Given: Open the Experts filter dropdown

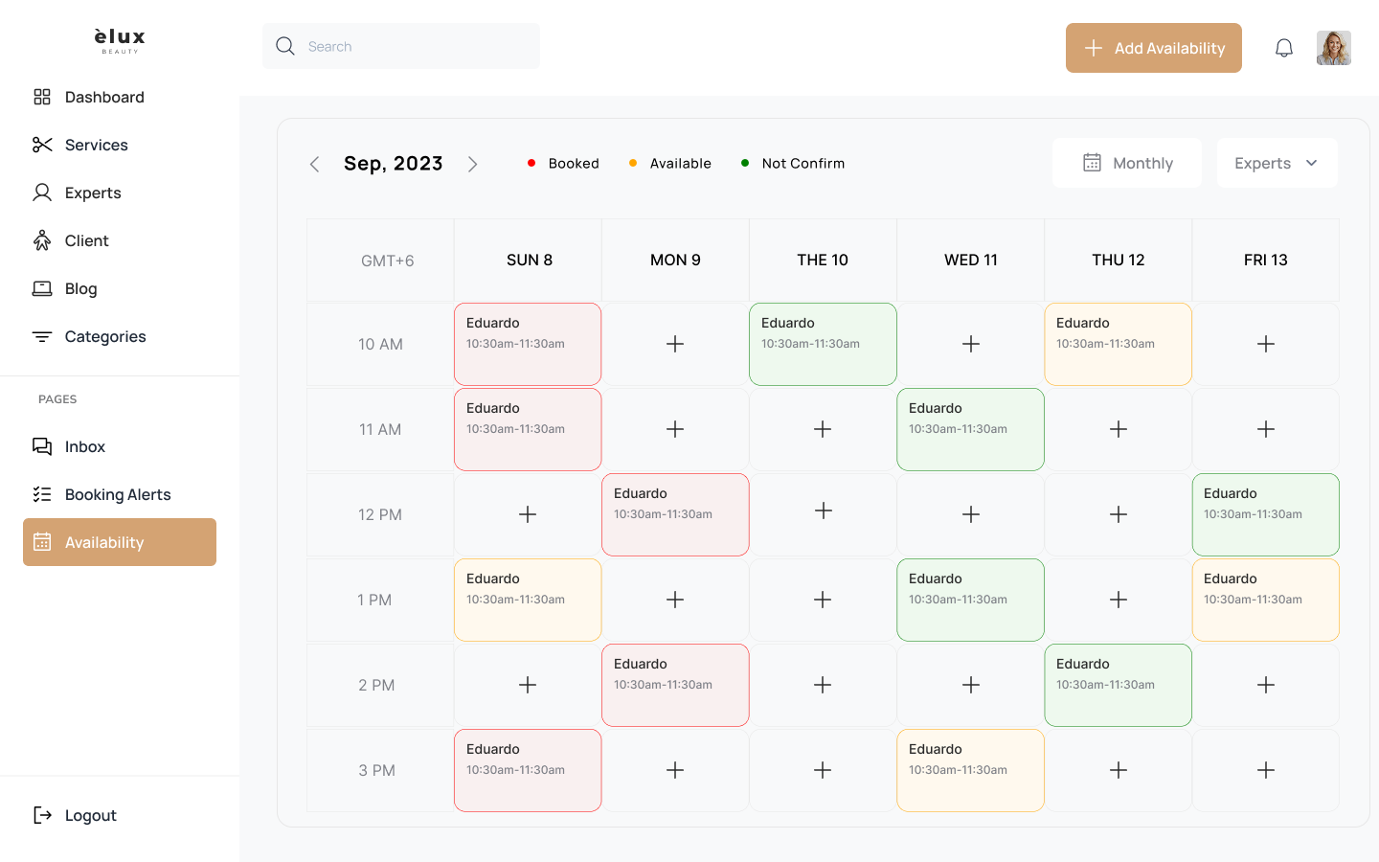Looking at the screenshot, I should (x=1277, y=163).
